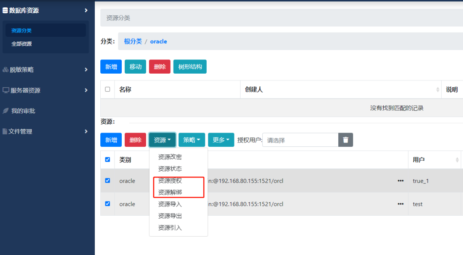Screen dimensions: 463x255
Task: Sort by 创建人 column arrows
Action: (x=438, y=89)
